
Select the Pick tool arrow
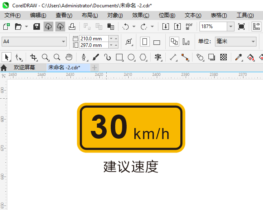pyautogui.click(x=7, y=57)
